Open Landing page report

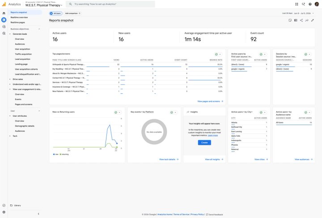21,64
